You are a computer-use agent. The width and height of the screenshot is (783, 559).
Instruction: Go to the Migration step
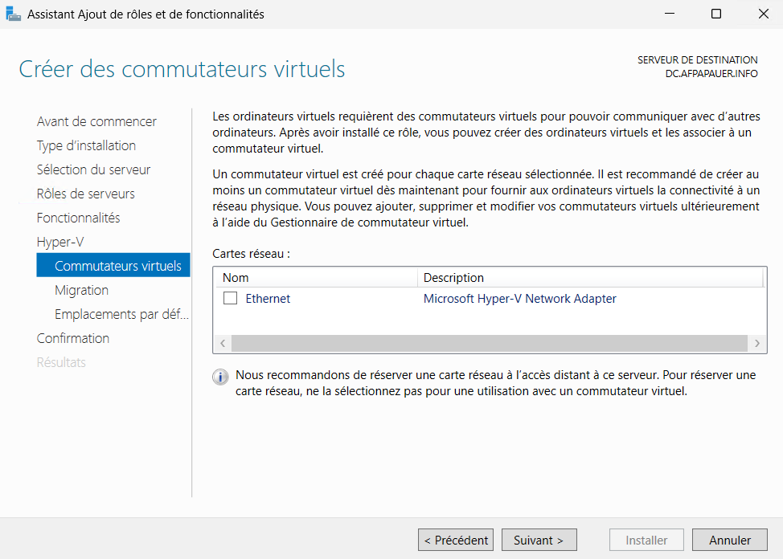pos(81,290)
